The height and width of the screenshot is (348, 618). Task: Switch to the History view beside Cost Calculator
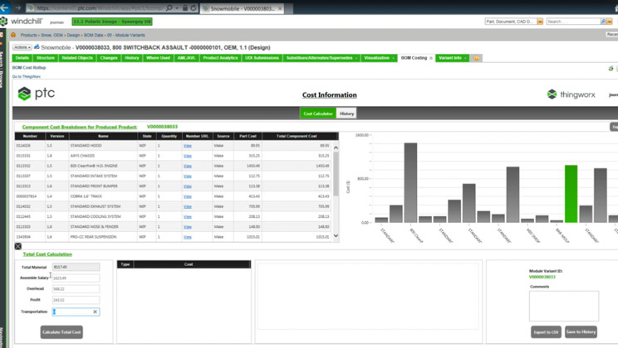(346, 114)
